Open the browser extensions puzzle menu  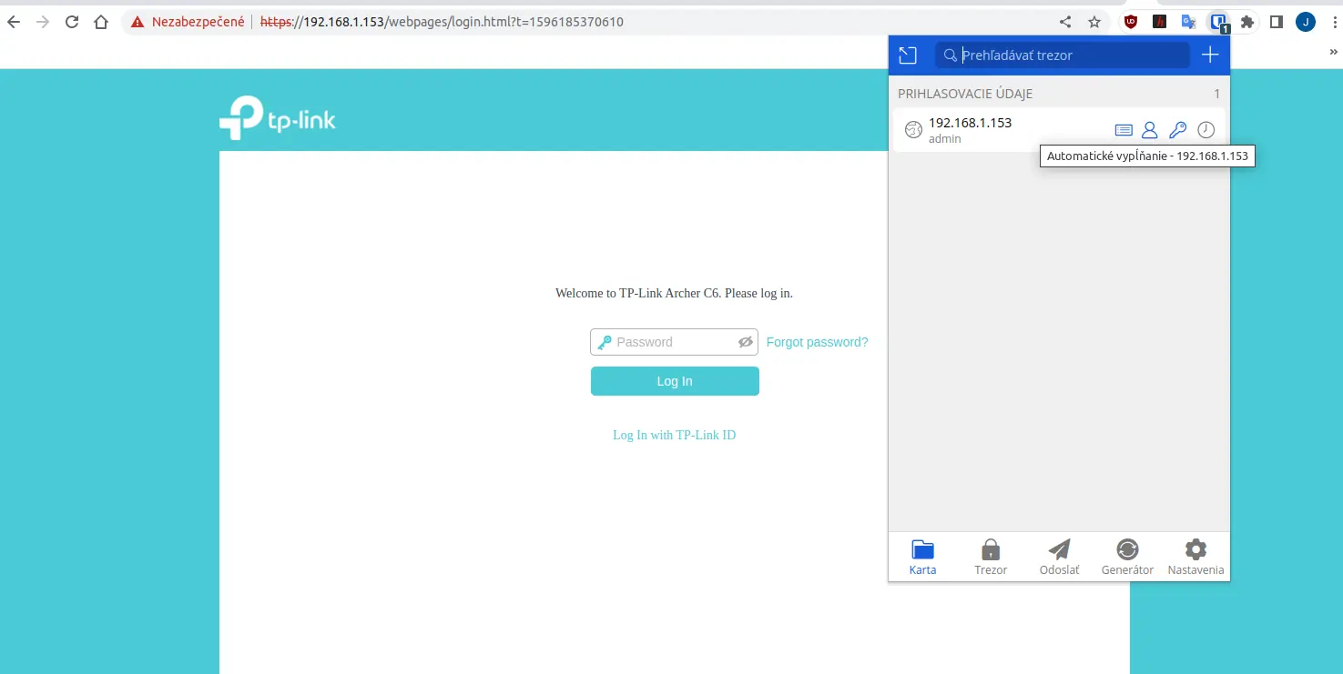click(x=1247, y=22)
